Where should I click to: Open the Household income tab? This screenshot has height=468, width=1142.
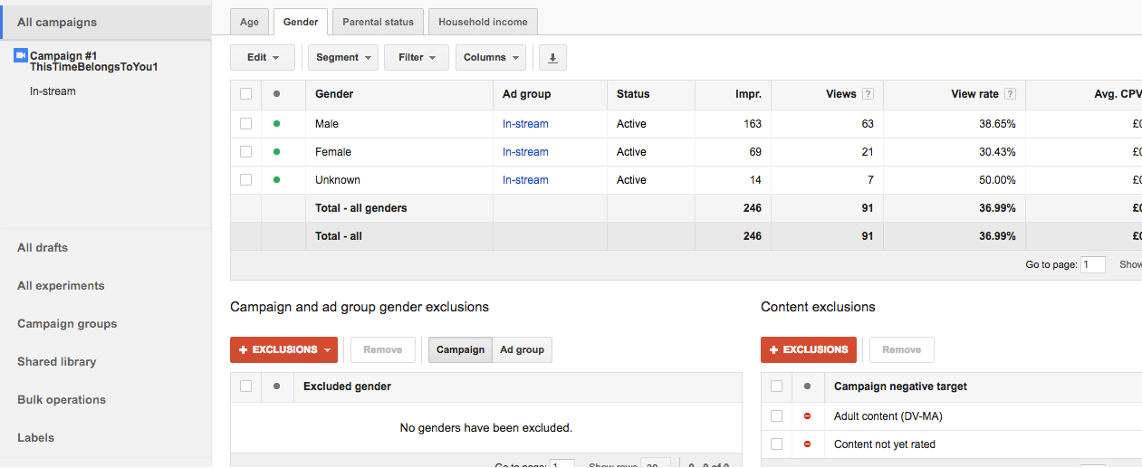484,22
